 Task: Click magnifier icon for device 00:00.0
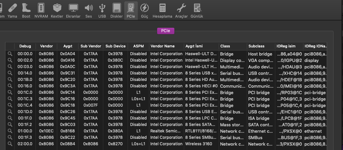click(10, 54)
